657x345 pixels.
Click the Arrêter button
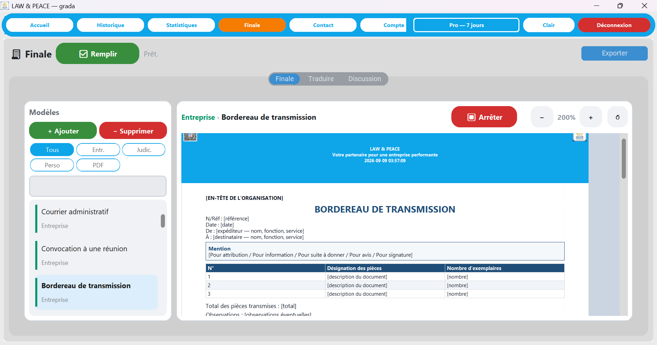point(484,117)
